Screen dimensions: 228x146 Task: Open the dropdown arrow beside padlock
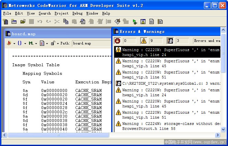[x=58, y=44]
